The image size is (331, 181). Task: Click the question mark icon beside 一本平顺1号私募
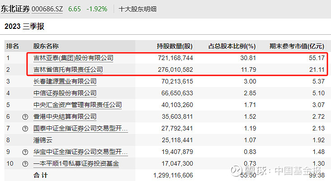25,164
